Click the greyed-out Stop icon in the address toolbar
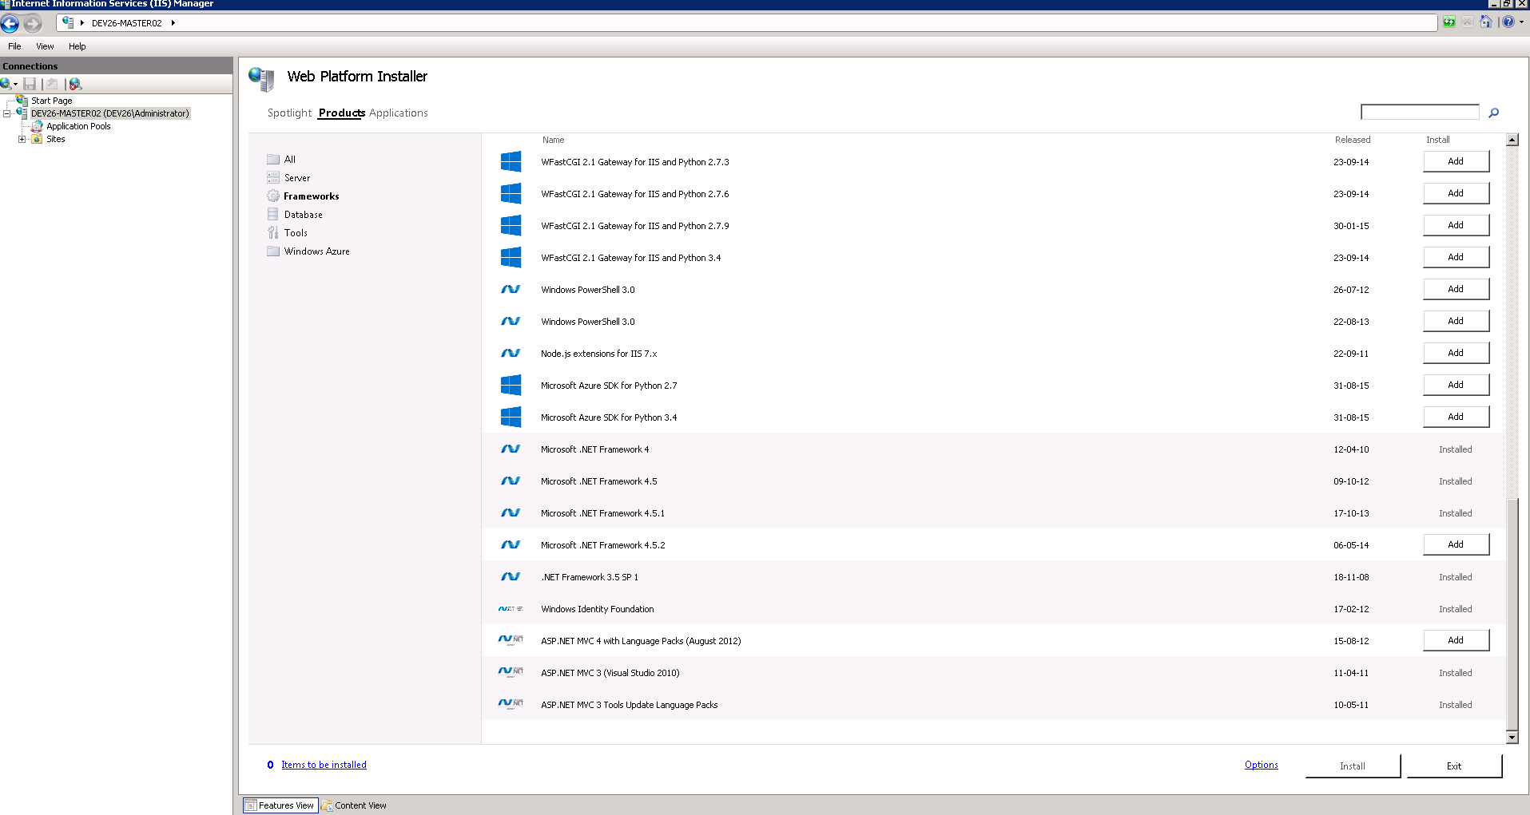Image resolution: width=1530 pixels, height=815 pixels. tap(1468, 22)
